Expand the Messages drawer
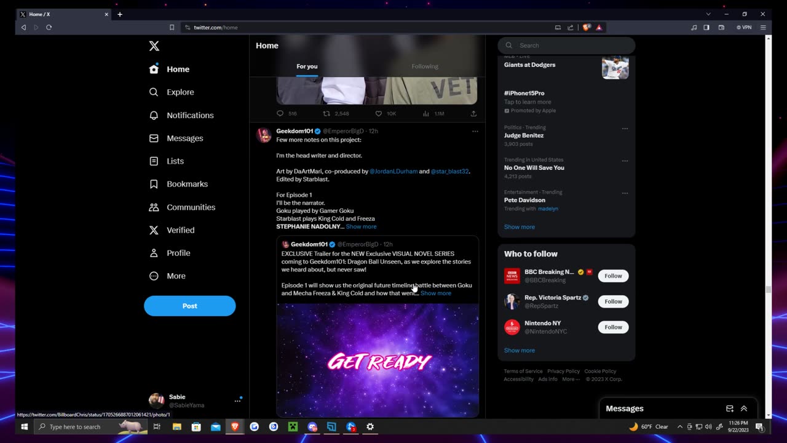This screenshot has height=443, width=787. click(744, 409)
